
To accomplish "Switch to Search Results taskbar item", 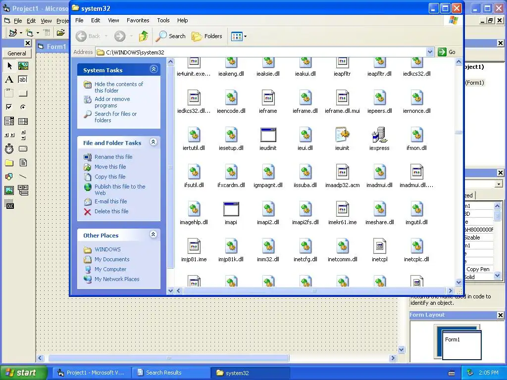I will 171,373.
